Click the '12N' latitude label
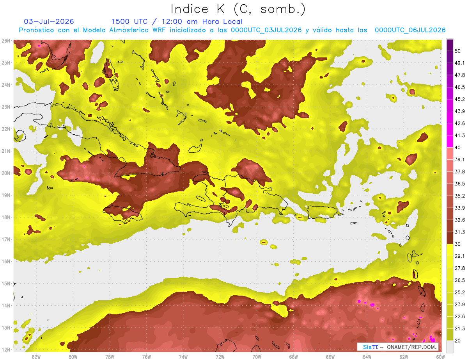 click(5, 350)
